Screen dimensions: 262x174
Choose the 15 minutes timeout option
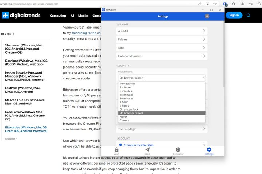pyautogui.click(x=162, y=95)
